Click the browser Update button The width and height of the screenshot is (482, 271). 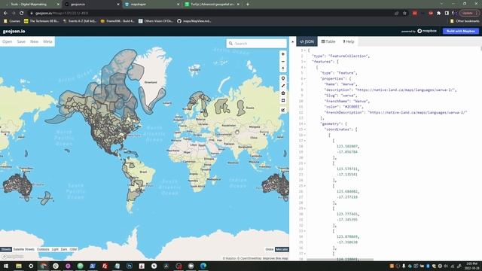tap(469, 14)
